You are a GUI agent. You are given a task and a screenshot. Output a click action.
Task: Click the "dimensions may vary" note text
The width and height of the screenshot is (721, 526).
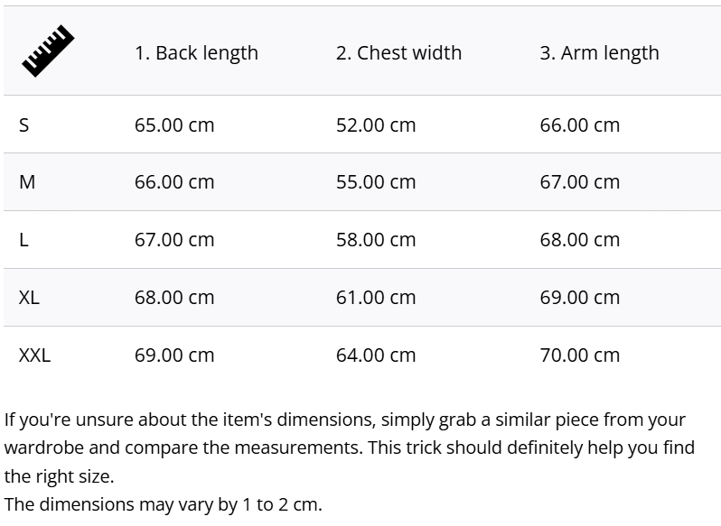[x=163, y=504]
